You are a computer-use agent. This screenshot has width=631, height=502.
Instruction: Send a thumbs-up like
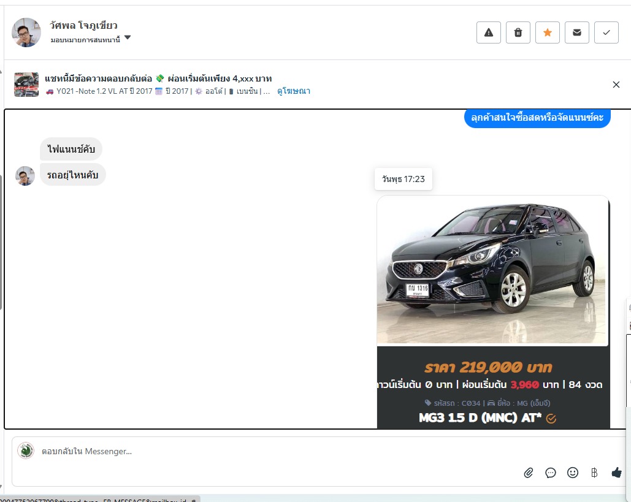coord(616,473)
